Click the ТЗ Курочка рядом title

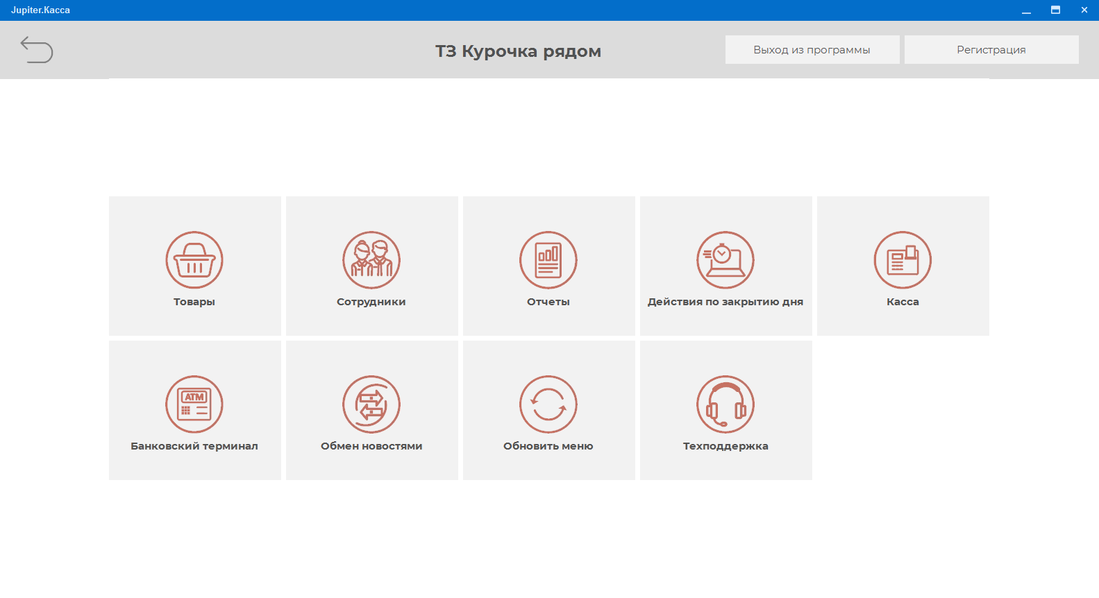pos(518,51)
